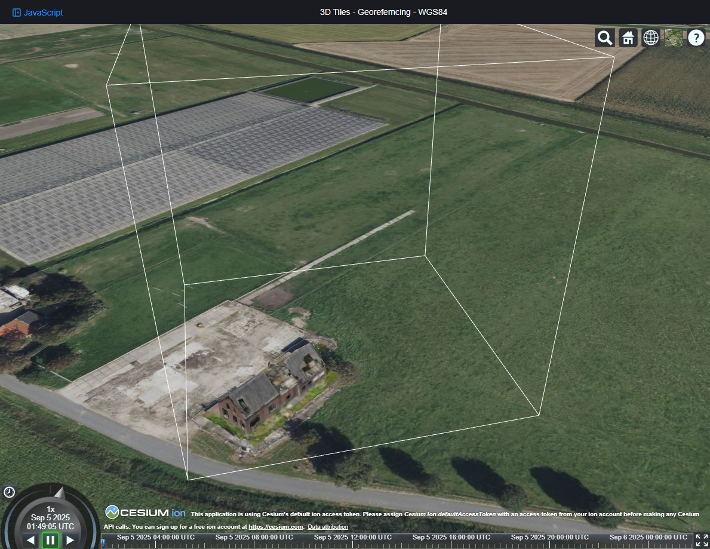Image resolution: width=710 pixels, height=549 pixels.
Task: Click timeline at Sep 5 2025 04:00:00 UTC
Action: click(155, 537)
